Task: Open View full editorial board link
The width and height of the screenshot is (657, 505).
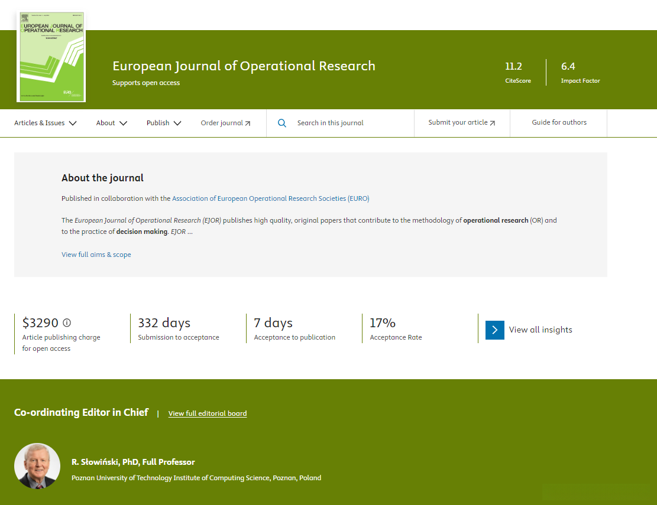Action: coord(208,413)
